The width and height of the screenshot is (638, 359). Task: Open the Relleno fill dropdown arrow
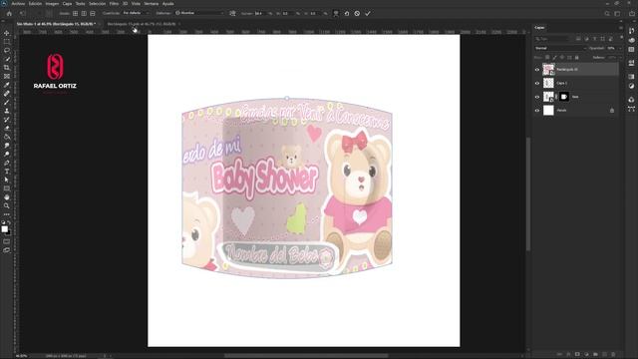[620, 58]
